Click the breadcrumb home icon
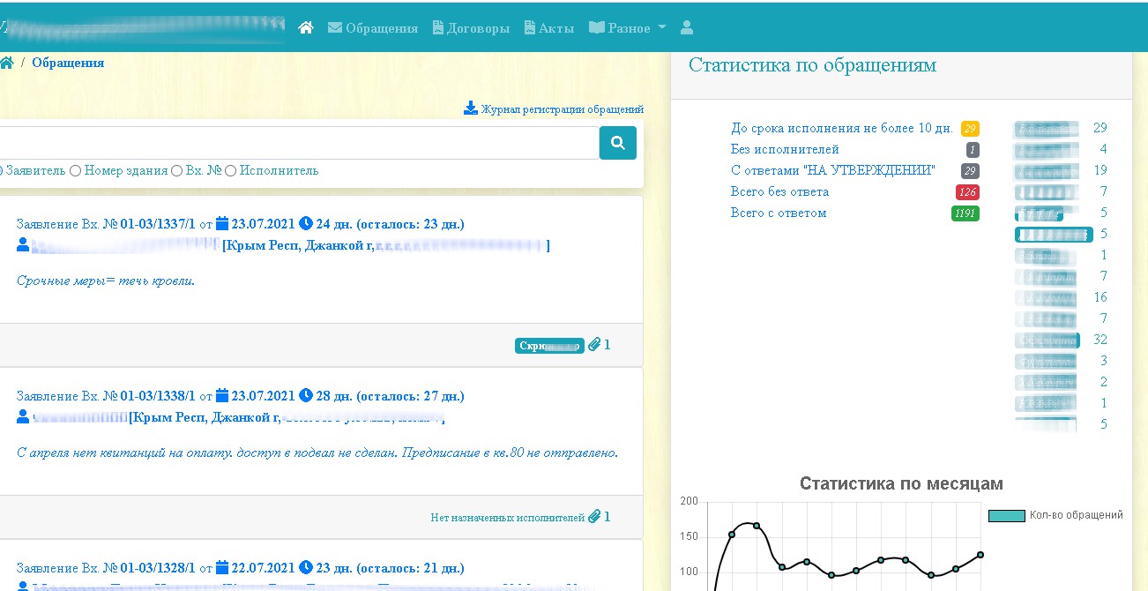Screen dimensions: 1148x591 (x=6, y=63)
